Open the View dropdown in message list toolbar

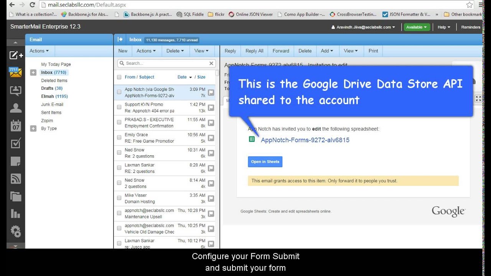click(x=201, y=51)
